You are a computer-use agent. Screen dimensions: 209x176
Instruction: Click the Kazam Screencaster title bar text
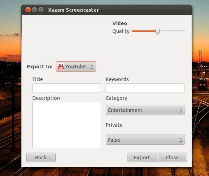[74, 10]
